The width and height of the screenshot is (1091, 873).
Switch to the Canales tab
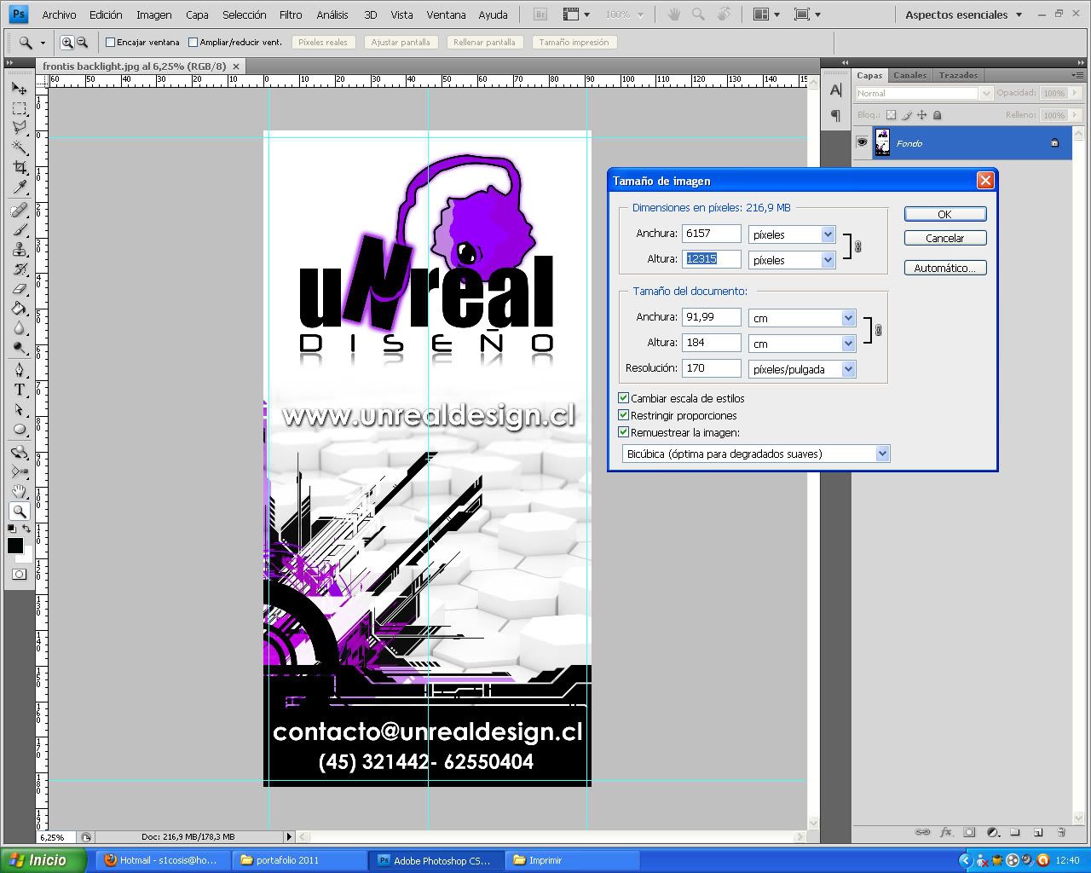(x=909, y=75)
